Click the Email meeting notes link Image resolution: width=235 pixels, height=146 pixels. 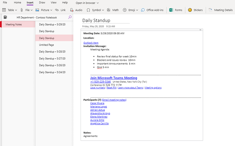point(114,100)
